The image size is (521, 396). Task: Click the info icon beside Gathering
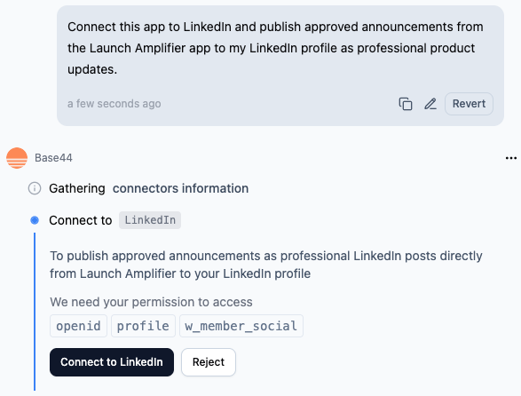tap(35, 188)
